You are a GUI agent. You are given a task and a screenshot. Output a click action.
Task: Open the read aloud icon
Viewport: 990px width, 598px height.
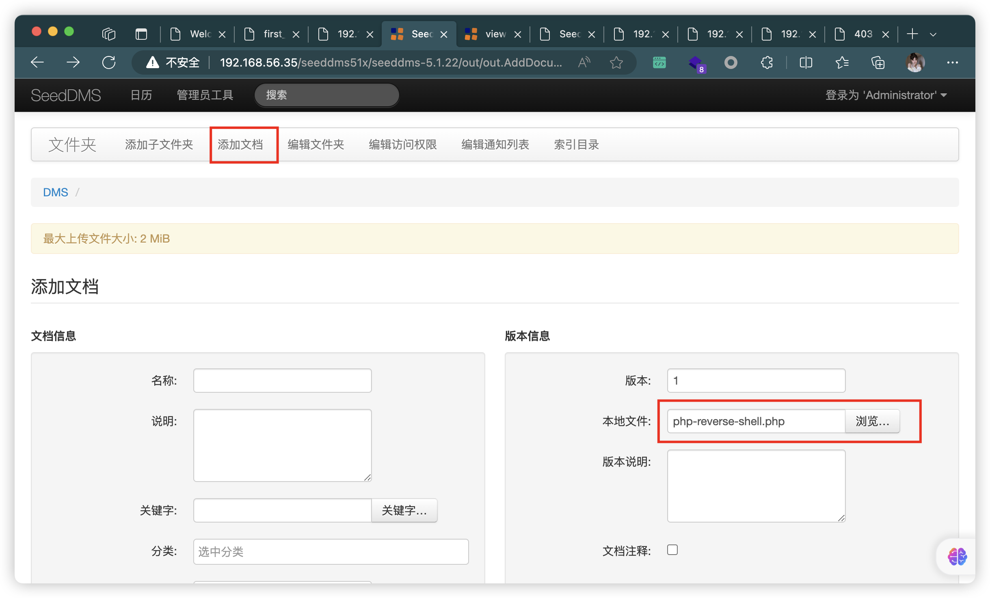584,62
